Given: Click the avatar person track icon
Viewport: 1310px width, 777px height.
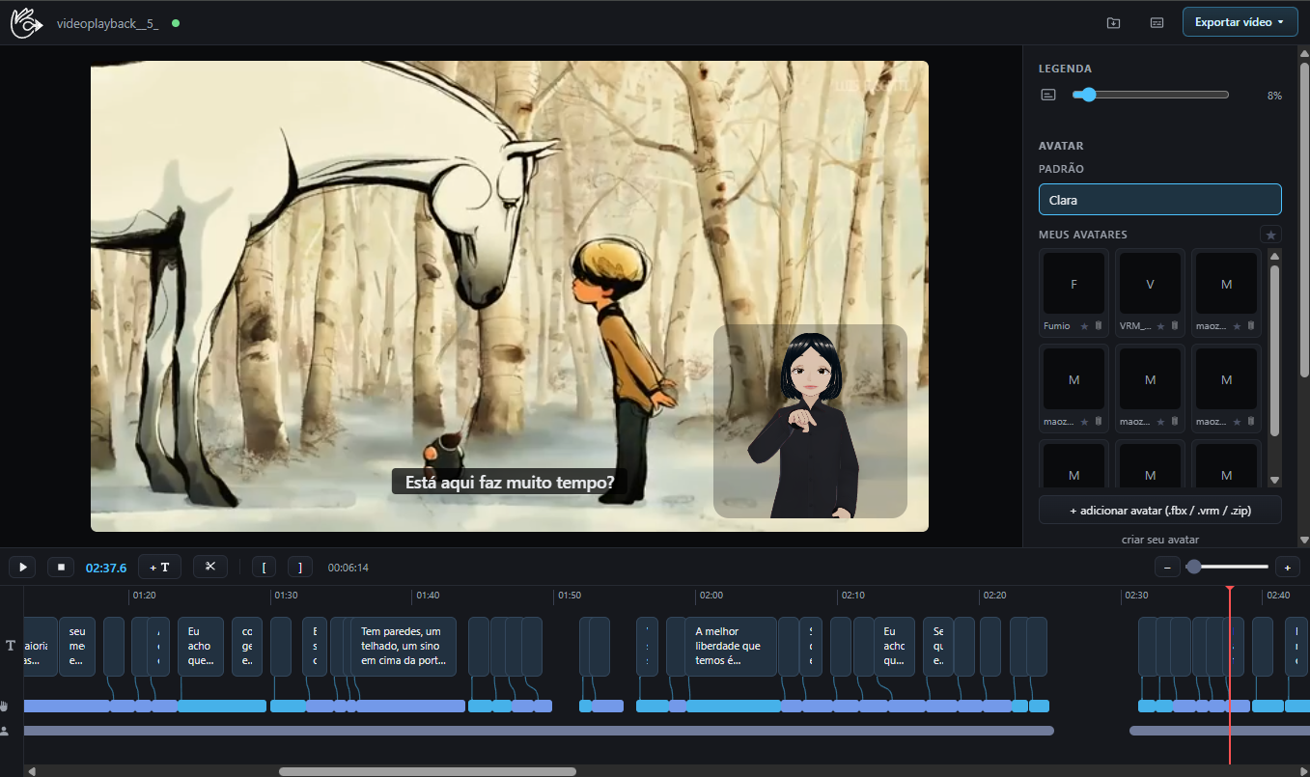Looking at the screenshot, I should tap(5, 731).
